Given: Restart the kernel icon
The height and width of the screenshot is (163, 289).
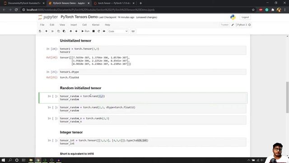Looking at the screenshot, I should [x=99, y=31].
